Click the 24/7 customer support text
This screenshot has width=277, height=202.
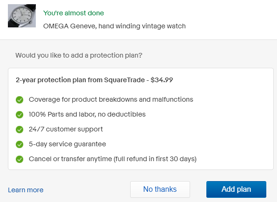[x=66, y=129]
